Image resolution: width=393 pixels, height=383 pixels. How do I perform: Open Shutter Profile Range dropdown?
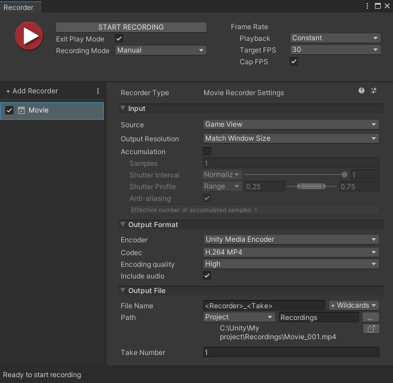coord(222,186)
